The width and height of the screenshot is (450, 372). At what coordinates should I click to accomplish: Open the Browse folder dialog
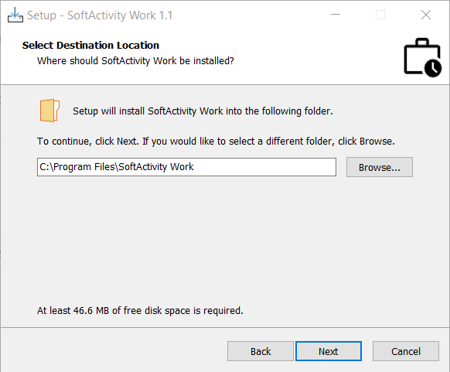pos(380,167)
